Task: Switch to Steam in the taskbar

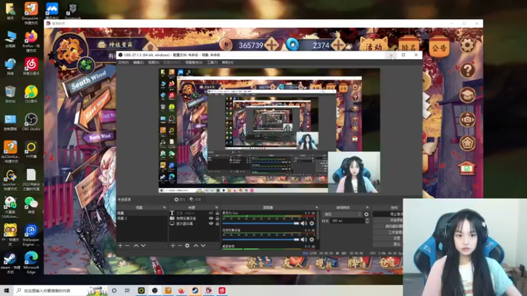Action: coord(195,290)
